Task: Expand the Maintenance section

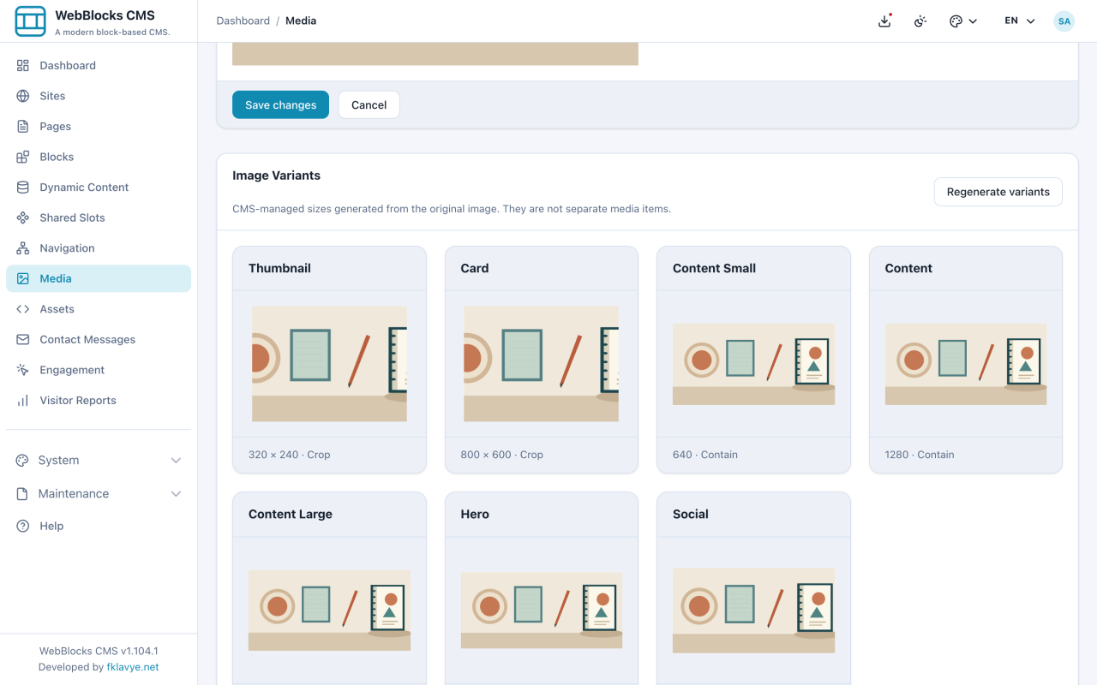Action: (99, 494)
